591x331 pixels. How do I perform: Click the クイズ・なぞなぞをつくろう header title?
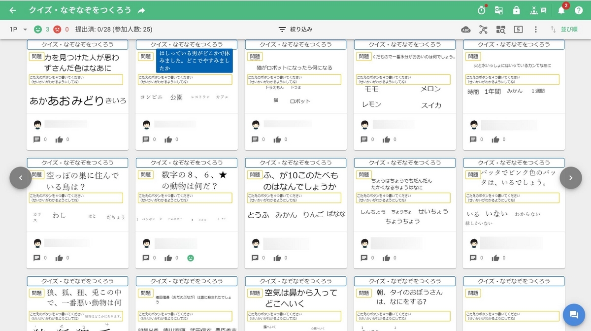click(80, 10)
